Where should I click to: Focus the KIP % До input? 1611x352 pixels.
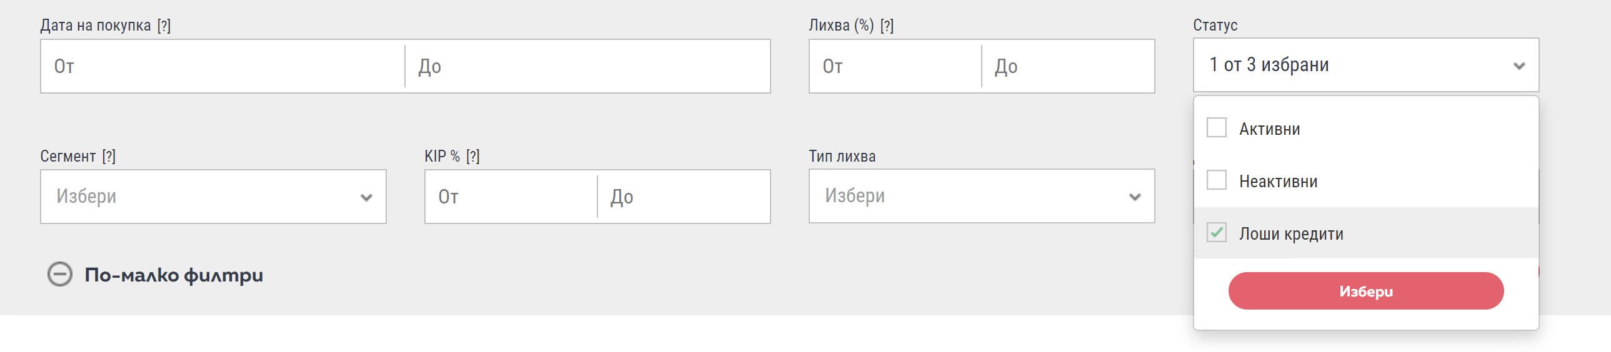click(x=683, y=197)
